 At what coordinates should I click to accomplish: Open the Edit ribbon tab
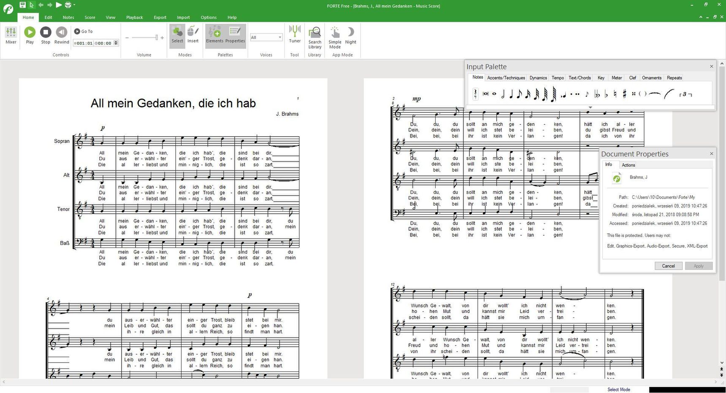pyautogui.click(x=49, y=17)
